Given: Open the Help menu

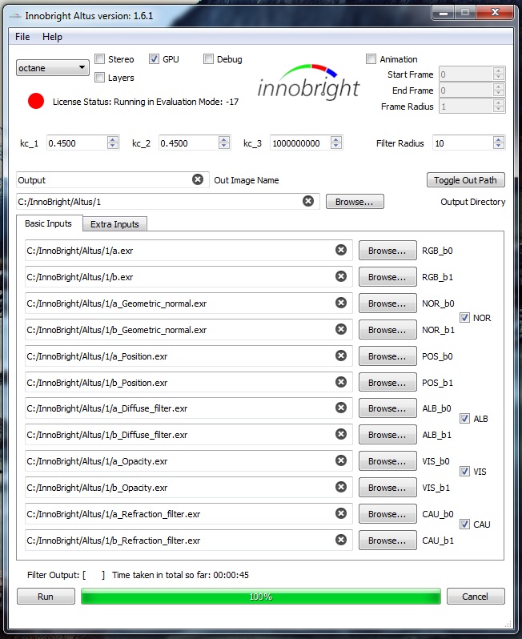Looking at the screenshot, I should [x=52, y=37].
